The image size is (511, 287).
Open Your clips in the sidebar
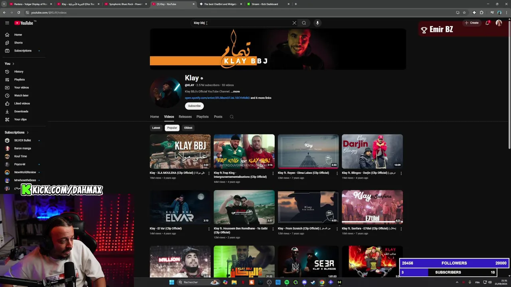click(x=23, y=119)
